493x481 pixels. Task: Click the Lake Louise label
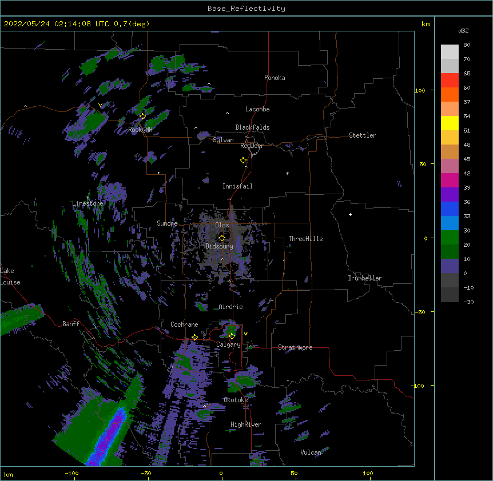[10, 276]
